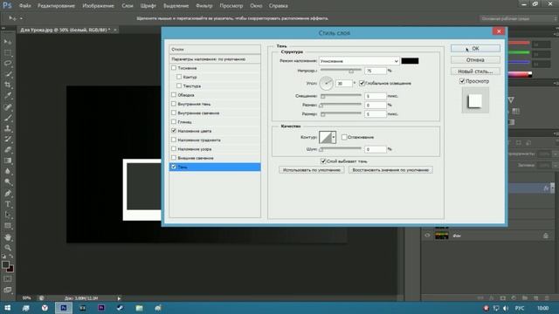559x314 pixels.
Task: Confirm the layer style with OK
Action: click(x=475, y=49)
